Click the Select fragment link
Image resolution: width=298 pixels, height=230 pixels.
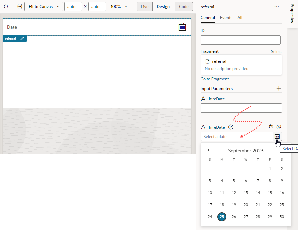click(276, 52)
